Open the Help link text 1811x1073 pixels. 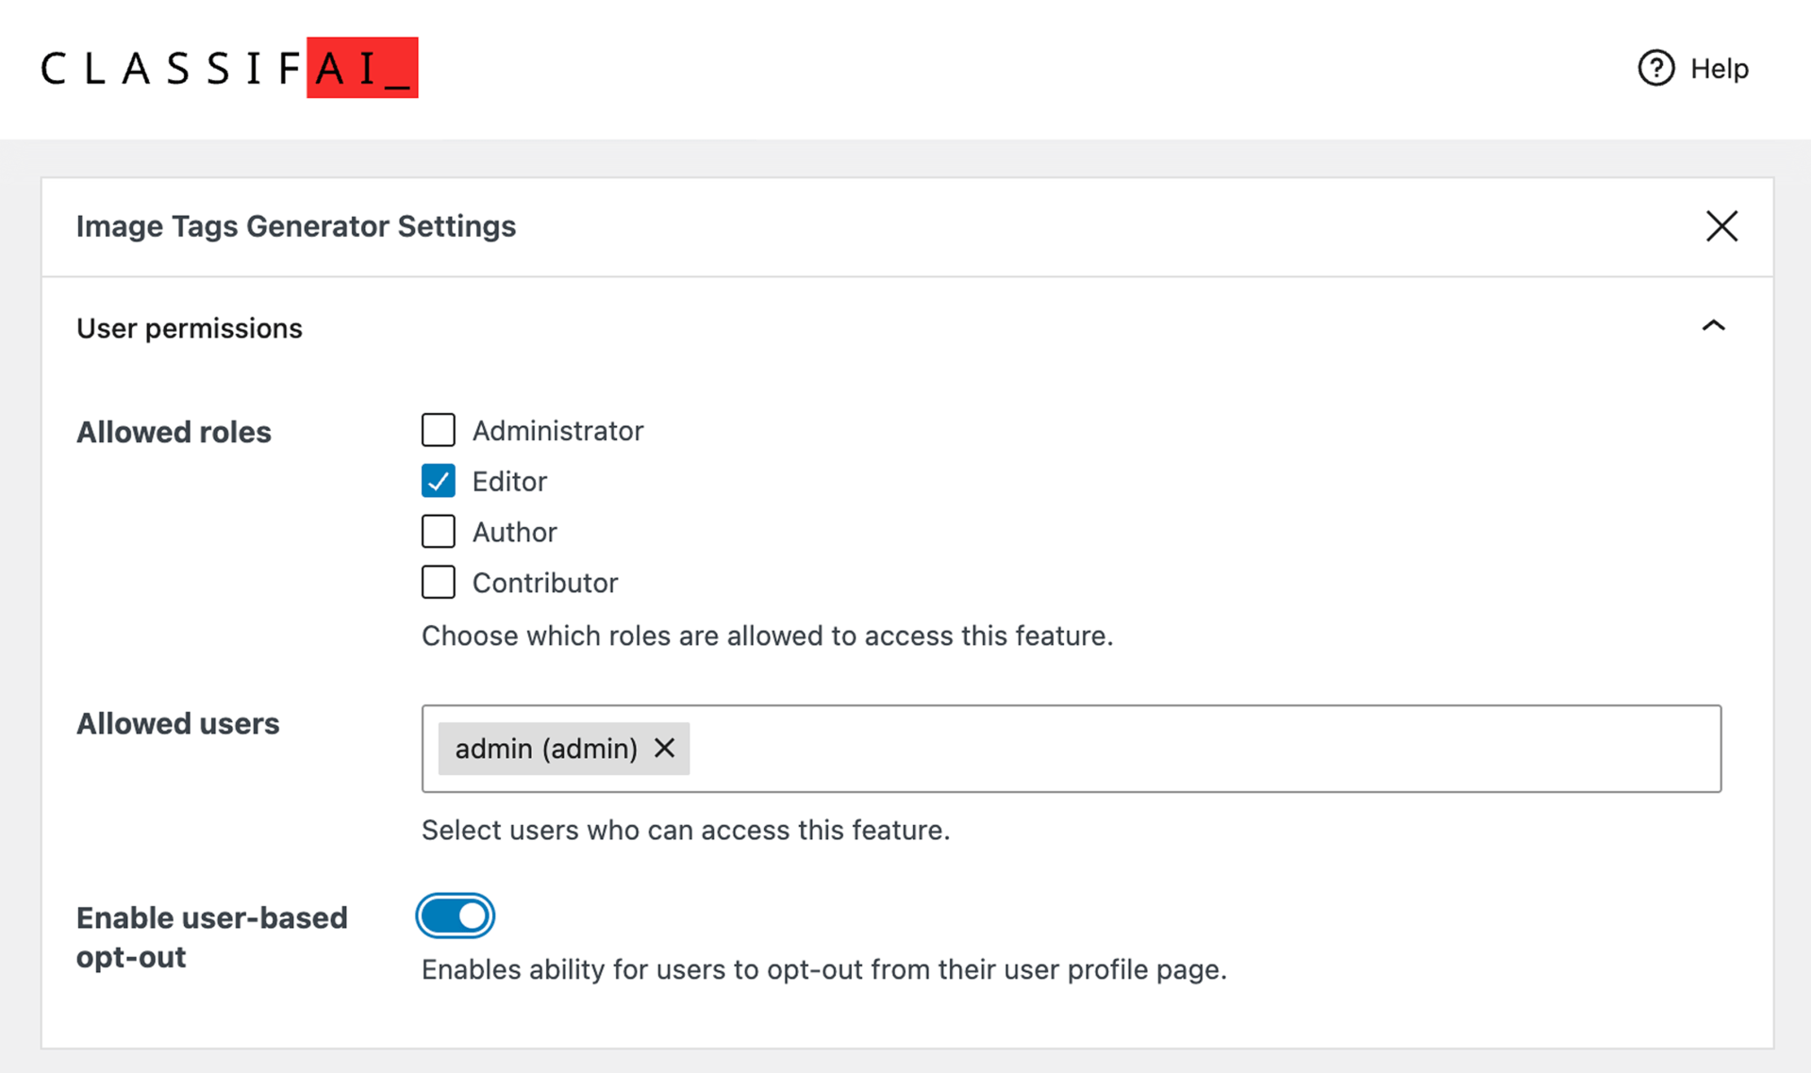(1719, 69)
